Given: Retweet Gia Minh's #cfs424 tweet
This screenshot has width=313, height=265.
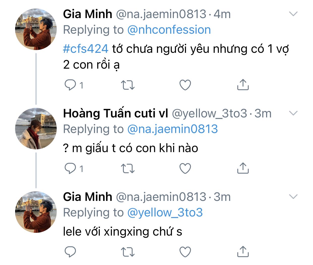Looking at the screenshot, I should pyautogui.click(x=128, y=85).
